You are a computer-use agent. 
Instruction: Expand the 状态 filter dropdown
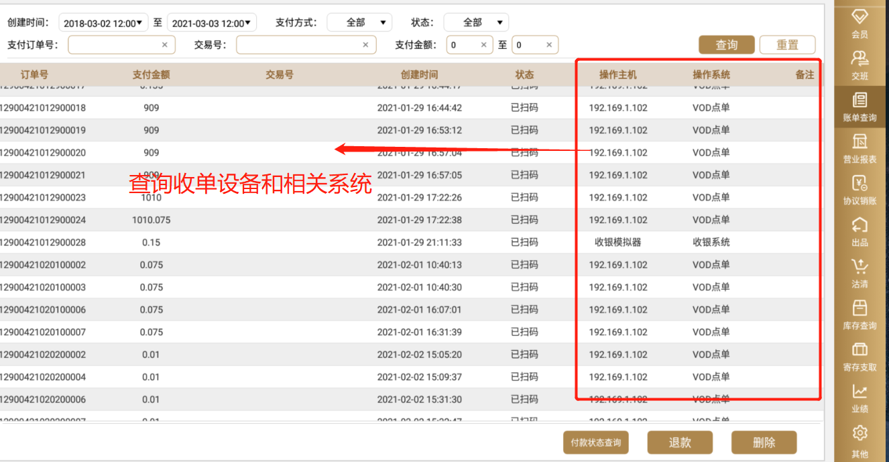(476, 23)
